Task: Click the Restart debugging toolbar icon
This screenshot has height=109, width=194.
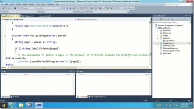Action: point(74,8)
